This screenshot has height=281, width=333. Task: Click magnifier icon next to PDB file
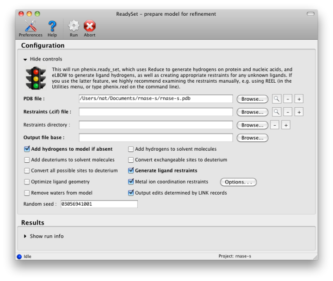[x=276, y=99]
